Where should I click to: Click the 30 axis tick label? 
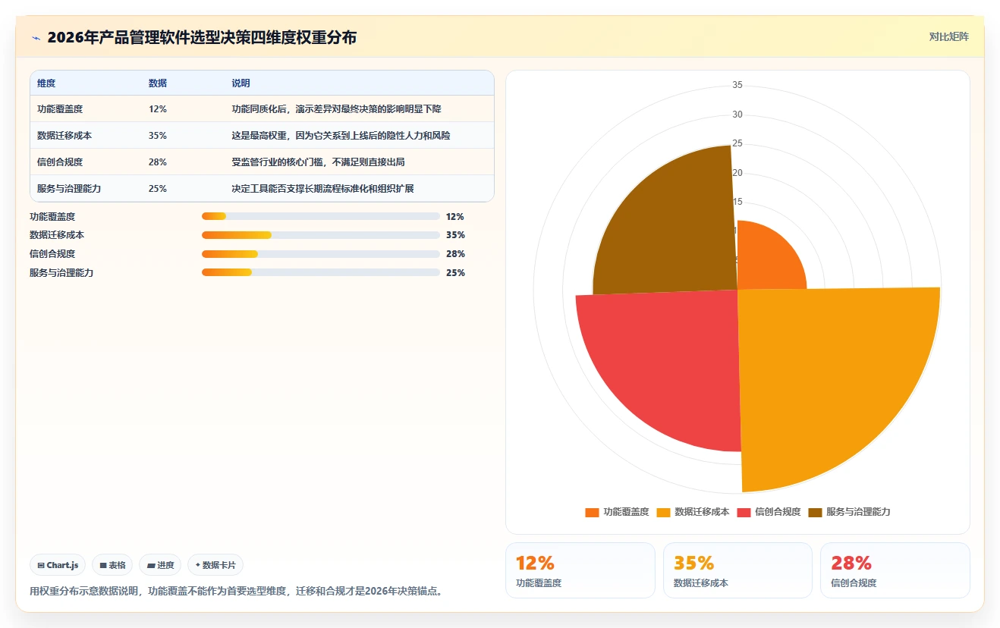point(737,115)
